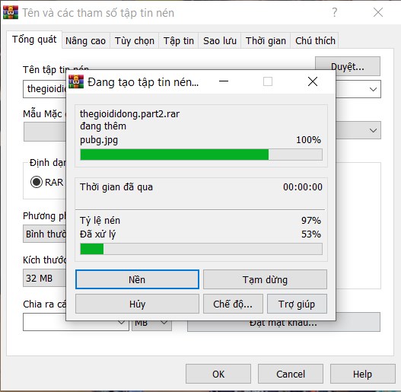Click the Thời gian đã qua label
This screenshot has width=401, height=392.
coord(116,187)
